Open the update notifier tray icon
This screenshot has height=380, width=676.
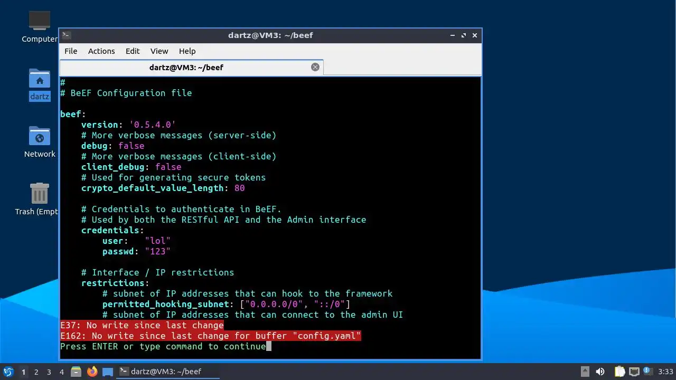click(647, 372)
